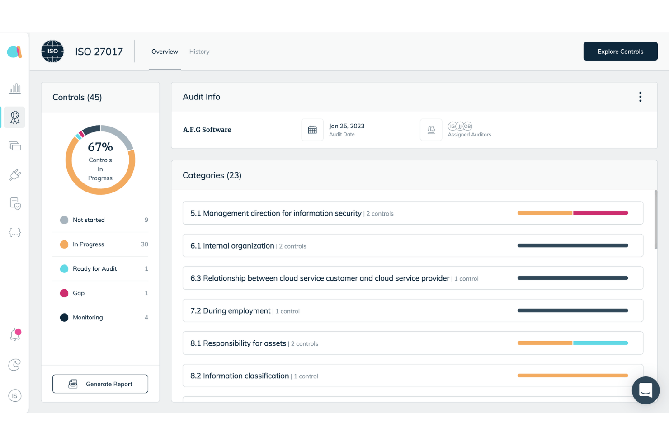
Task: Click the Categories (23) heading
Action: (x=212, y=175)
